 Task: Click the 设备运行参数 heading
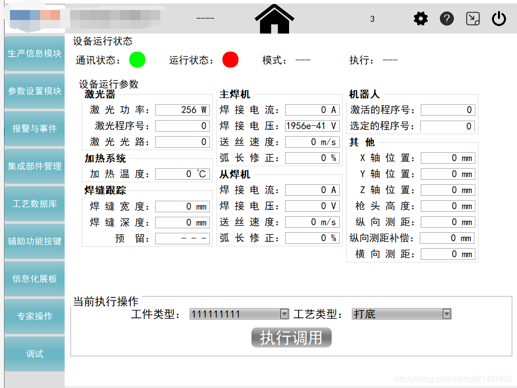click(x=109, y=84)
